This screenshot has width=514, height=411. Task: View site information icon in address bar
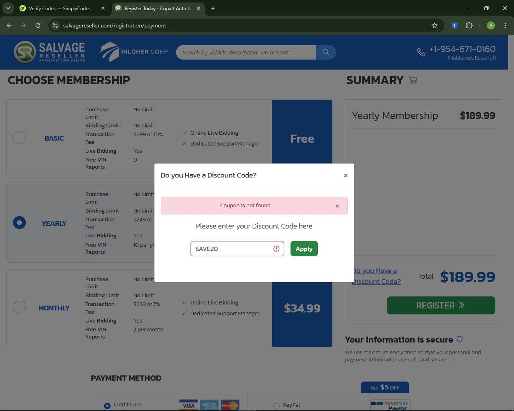point(55,25)
